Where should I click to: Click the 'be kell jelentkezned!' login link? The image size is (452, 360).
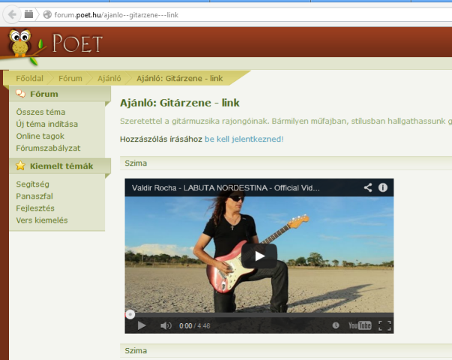pos(244,139)
